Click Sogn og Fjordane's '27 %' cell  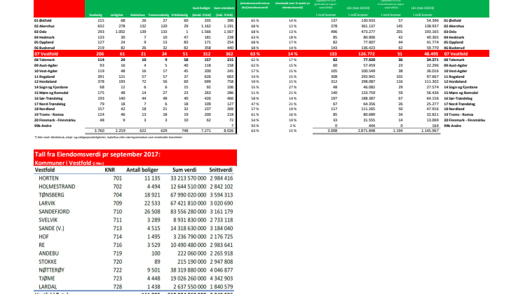[292, 87]
